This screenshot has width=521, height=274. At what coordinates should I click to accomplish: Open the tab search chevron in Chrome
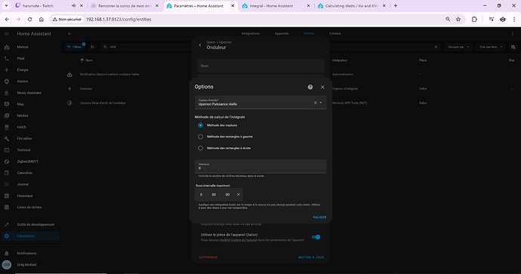click(6, 5)
